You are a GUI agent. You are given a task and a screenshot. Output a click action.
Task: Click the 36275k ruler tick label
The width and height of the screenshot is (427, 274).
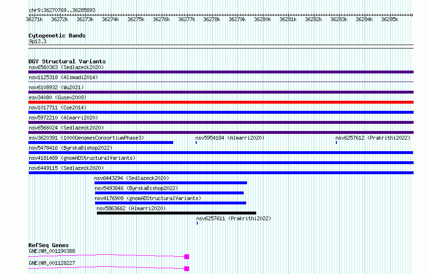pyautogui.click(x=136, y=19)
